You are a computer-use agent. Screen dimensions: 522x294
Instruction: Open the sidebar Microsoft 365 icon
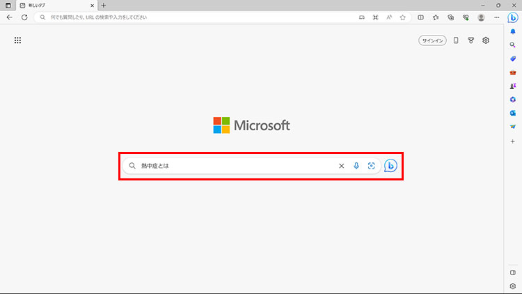click(x=513, y=100)
